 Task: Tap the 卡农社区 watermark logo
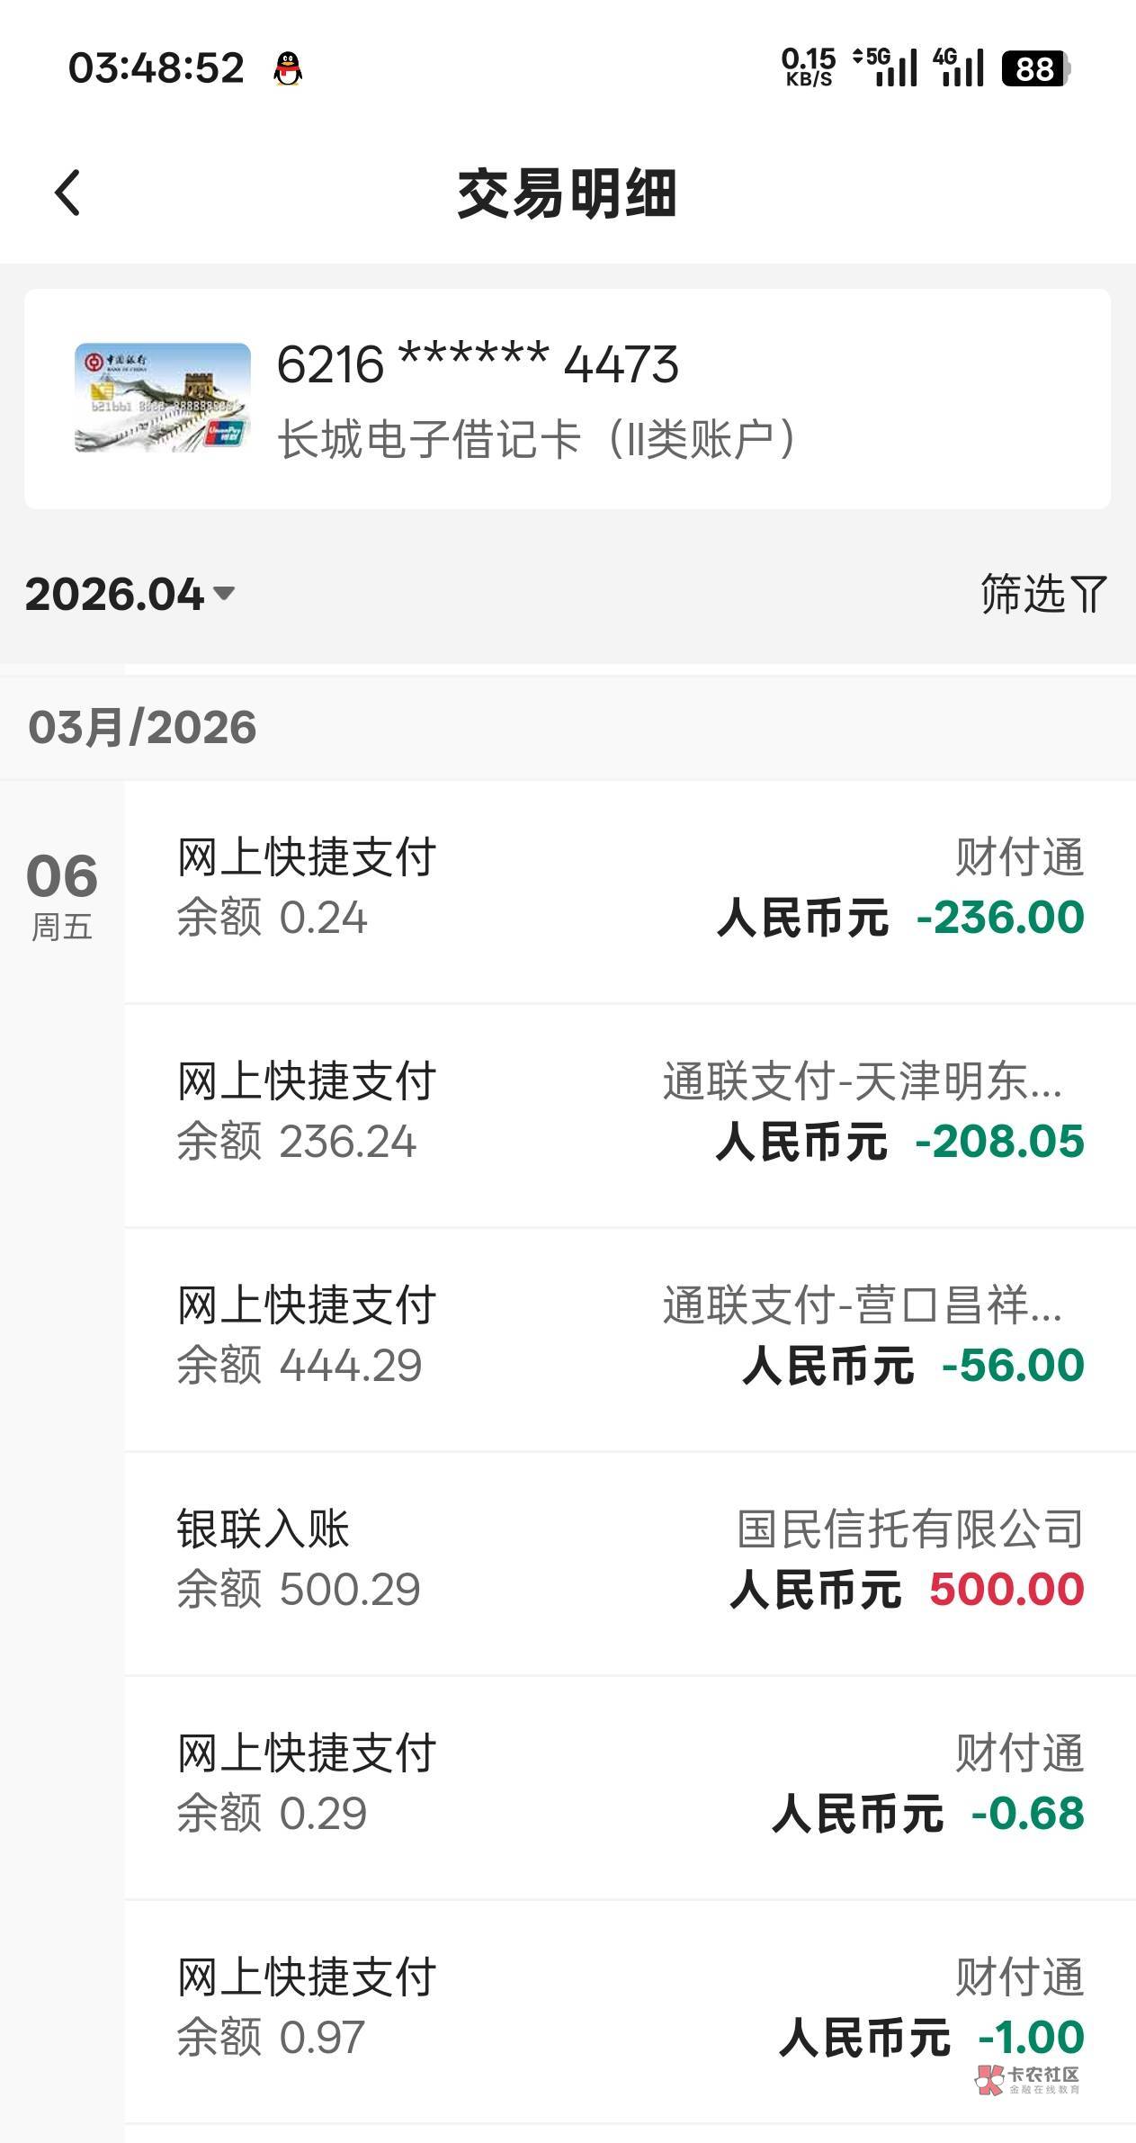click(x=1028, y=2079)
